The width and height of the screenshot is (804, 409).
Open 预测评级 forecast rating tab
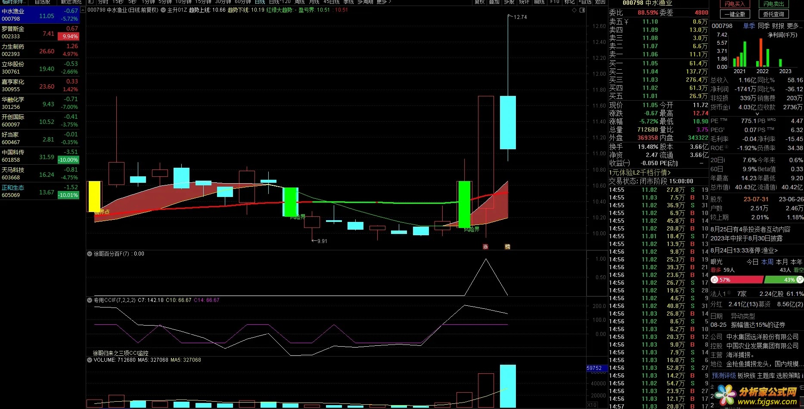click(723, 375)
